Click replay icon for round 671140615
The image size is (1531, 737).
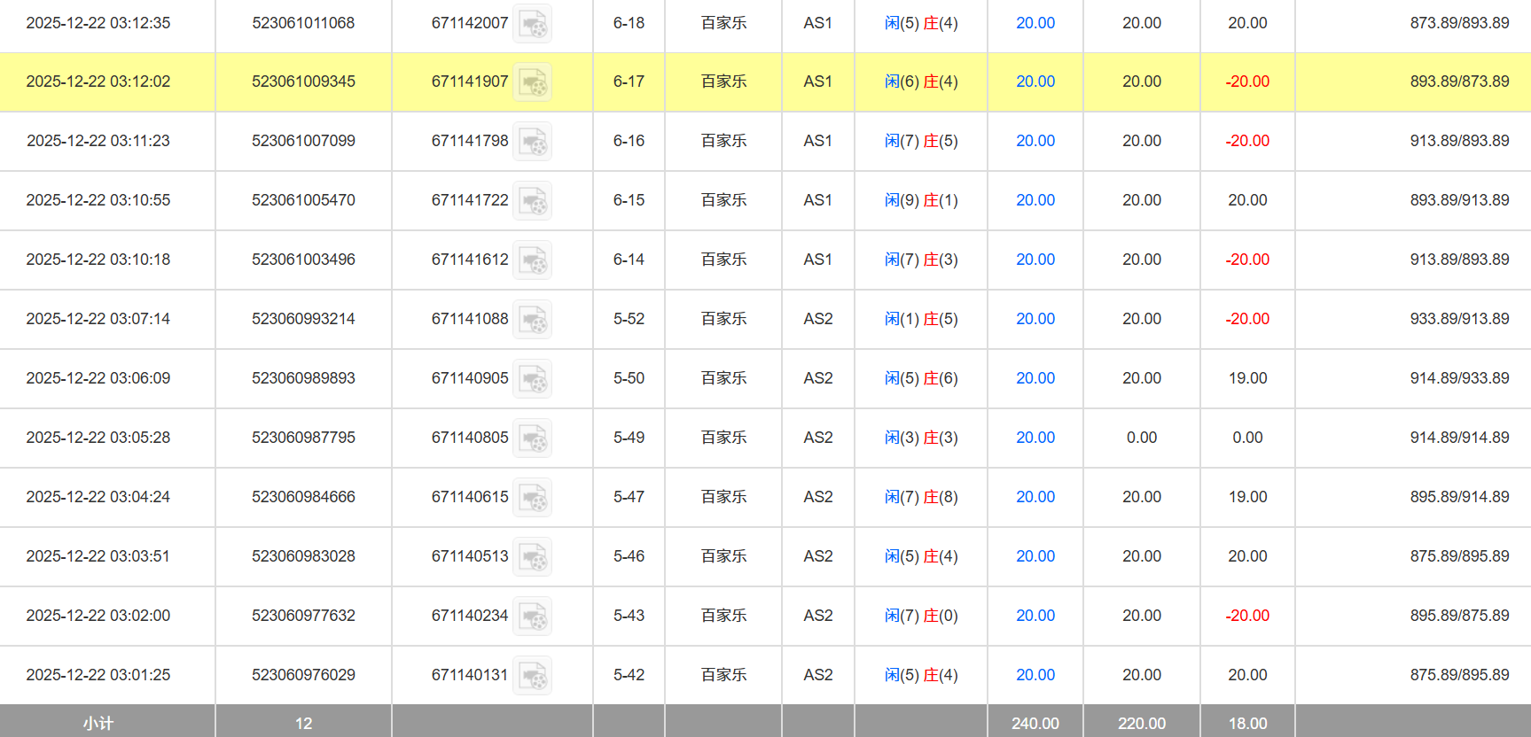click(533, 498)
